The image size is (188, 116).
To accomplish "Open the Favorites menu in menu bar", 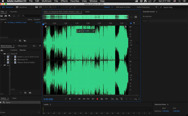I will [75, 1].
